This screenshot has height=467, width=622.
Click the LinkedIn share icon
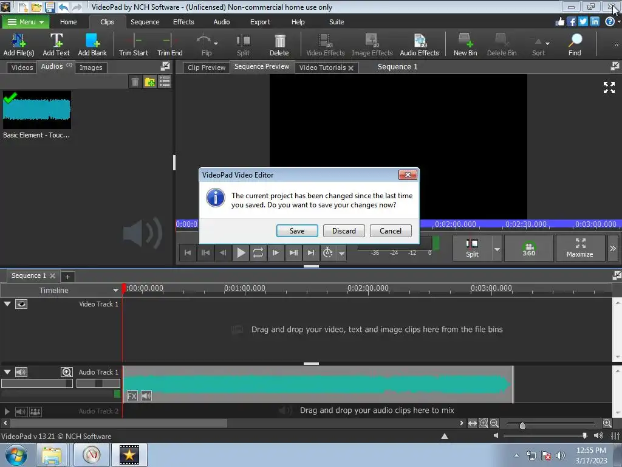coord(594,21)
